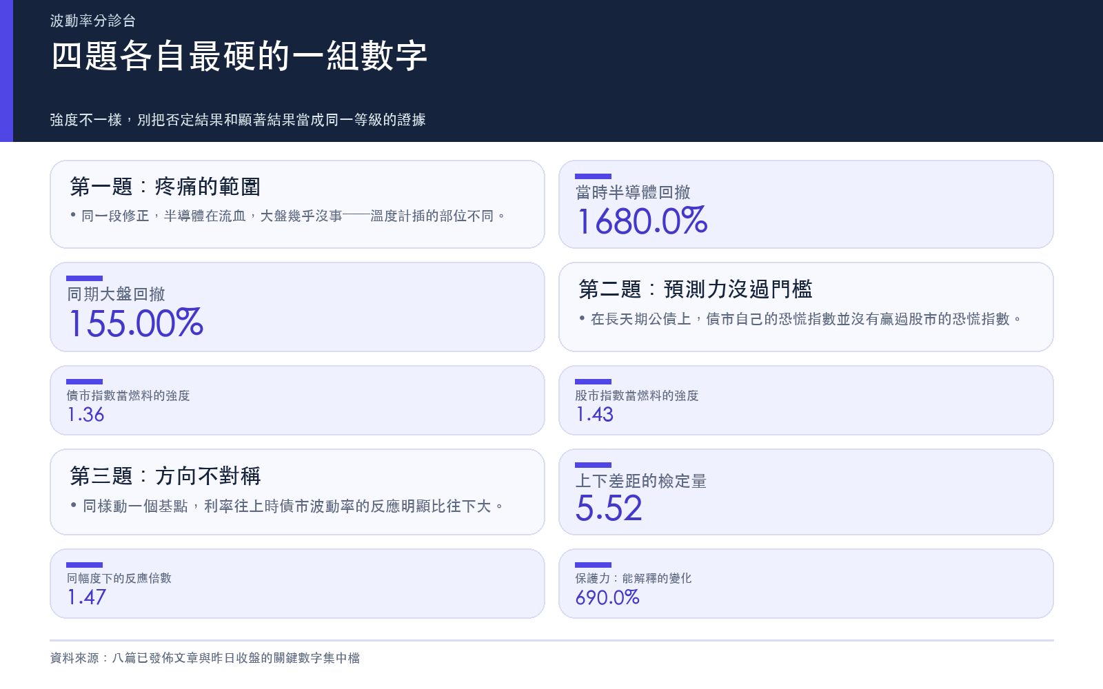Click the 第二題：預測力沒過門檻 title
This screenshot has height=689, width=1103.
[696, 289]
